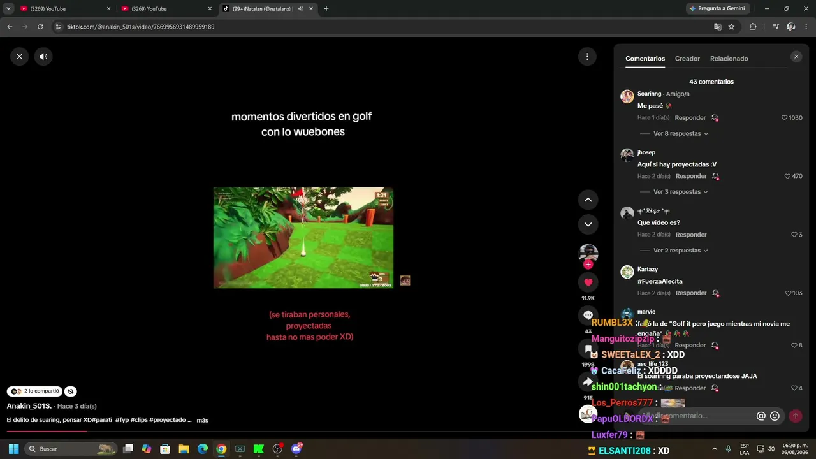This screenshot has height=459, width=816.
Task: Close the comments side panel
Action: pos(796,57)
